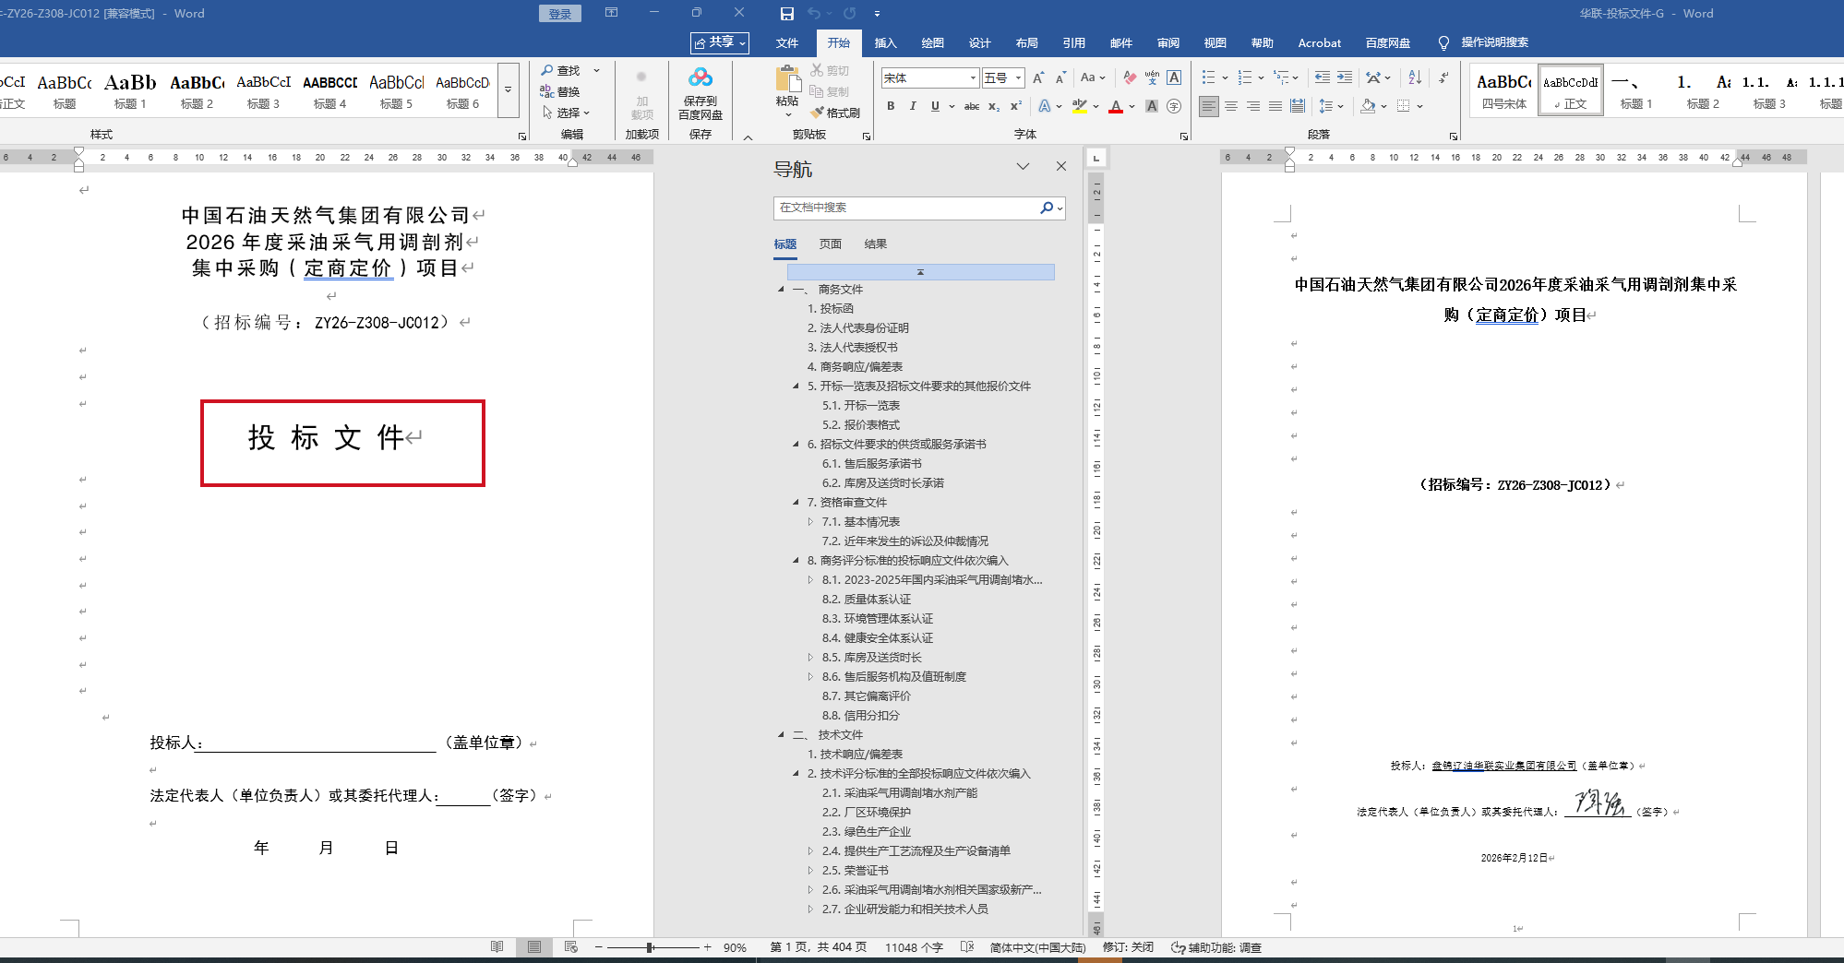Open the change case (Aa) dropdown

pyautogui.click(x=1093, y=77)
